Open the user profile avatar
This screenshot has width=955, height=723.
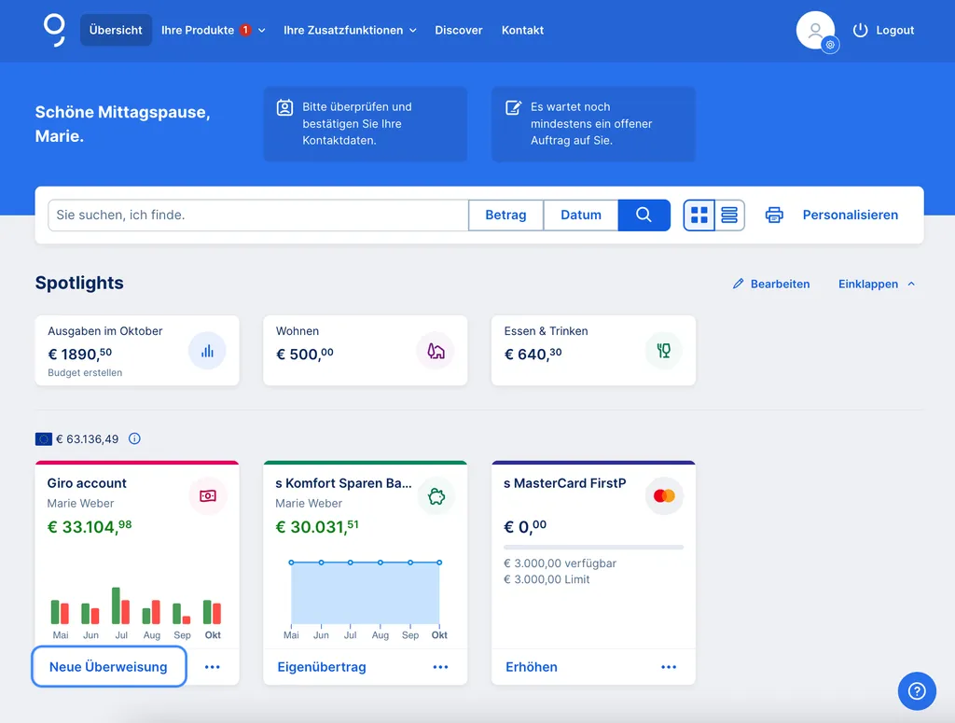(x=815, y=31)
